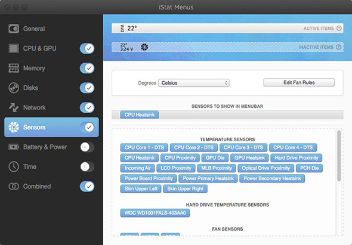Click the fan icon in inactive items

144,47
